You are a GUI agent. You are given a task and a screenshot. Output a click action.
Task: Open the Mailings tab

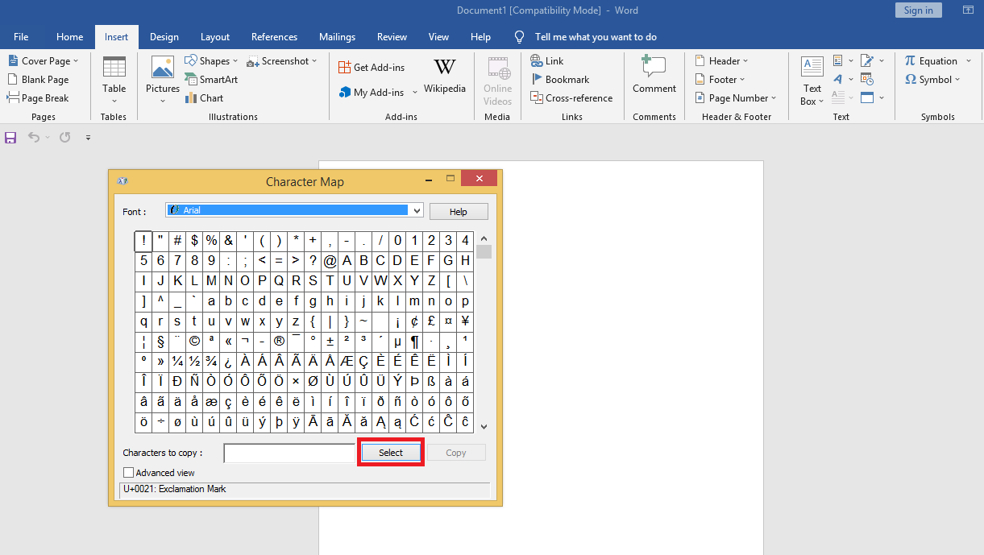(337, 37)
